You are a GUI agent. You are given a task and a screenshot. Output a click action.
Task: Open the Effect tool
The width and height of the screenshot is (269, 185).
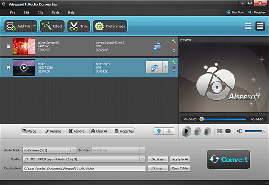[52, 26]
